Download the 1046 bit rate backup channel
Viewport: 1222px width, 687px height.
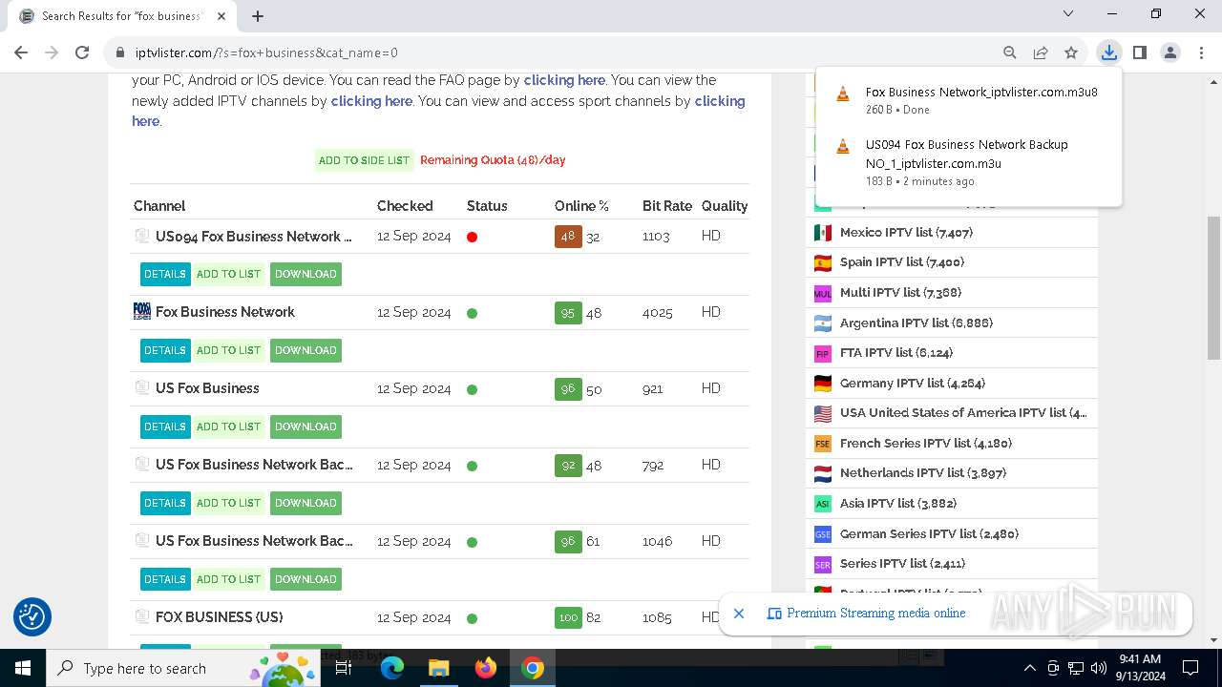coord(305,579)
